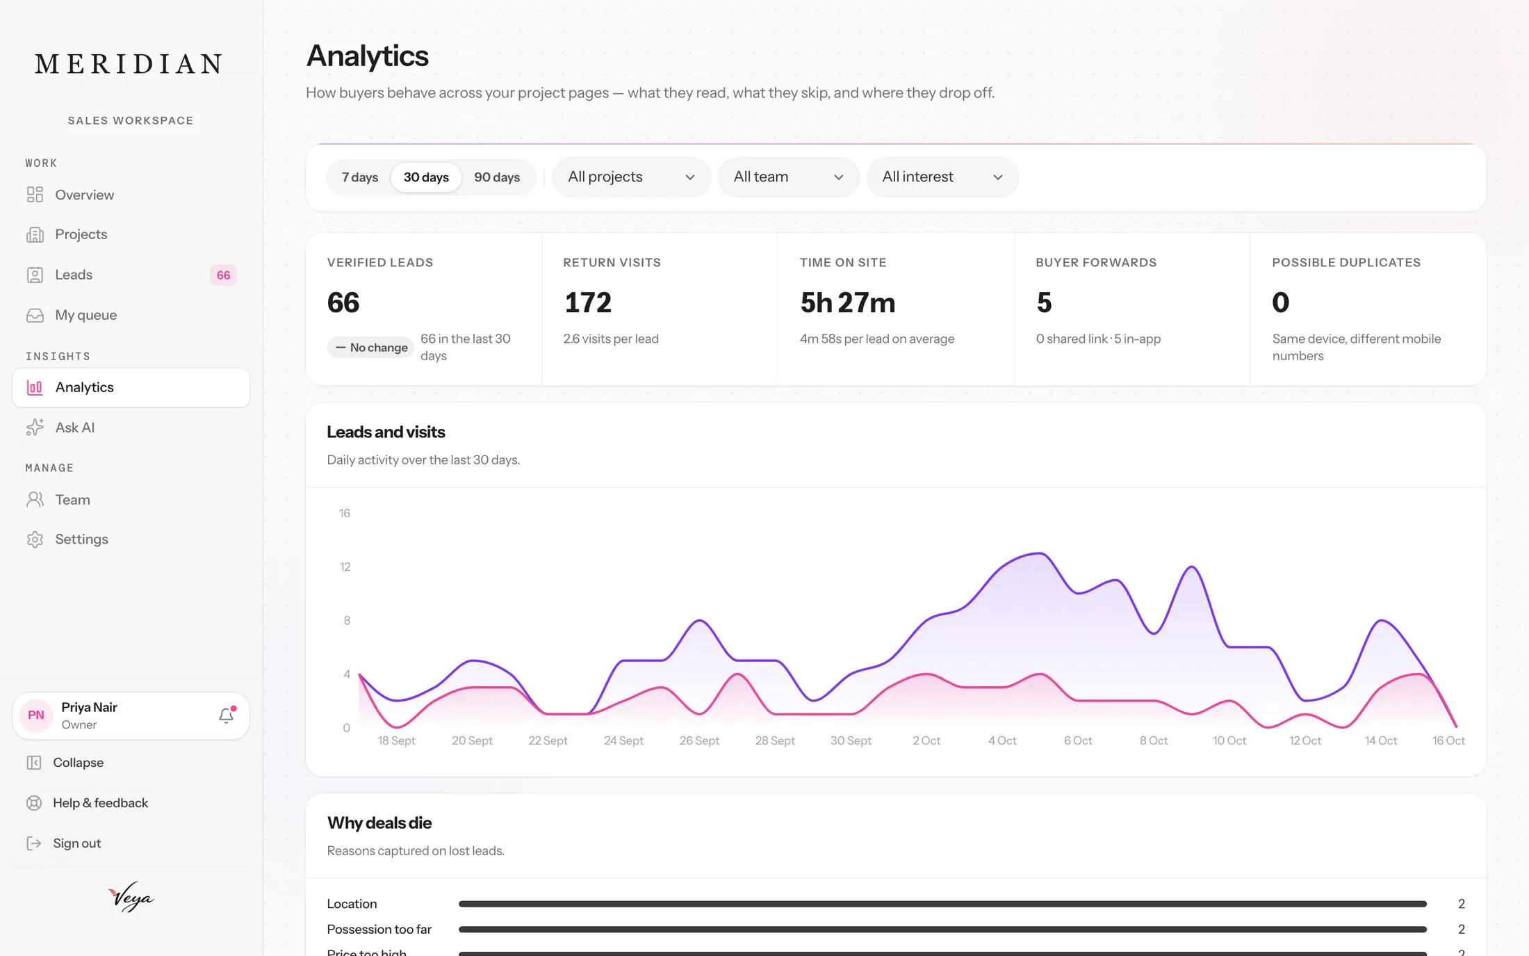Viewport: 1529px width, 956px height.
Task: Click the Why deals die heading
Action: point(379,823)
